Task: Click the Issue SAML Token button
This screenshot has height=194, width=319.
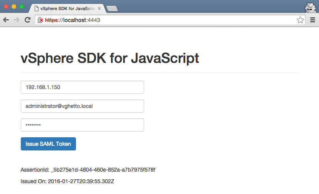Action: 48,144
